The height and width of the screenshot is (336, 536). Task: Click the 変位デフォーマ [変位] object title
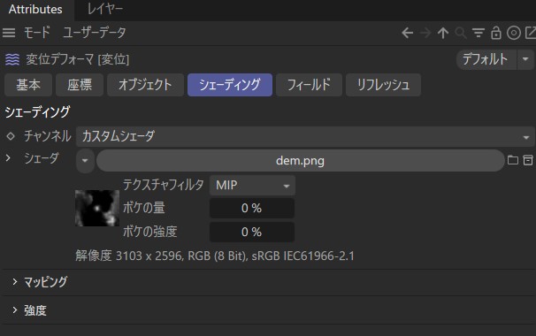click(x=78, y=59)
